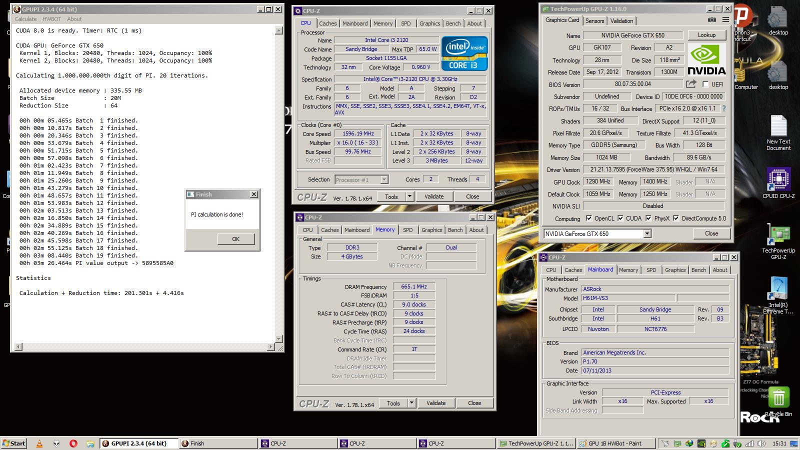
Task: Select the Intel(R) Extreme T... desktop icon
Action: (778, 295)
